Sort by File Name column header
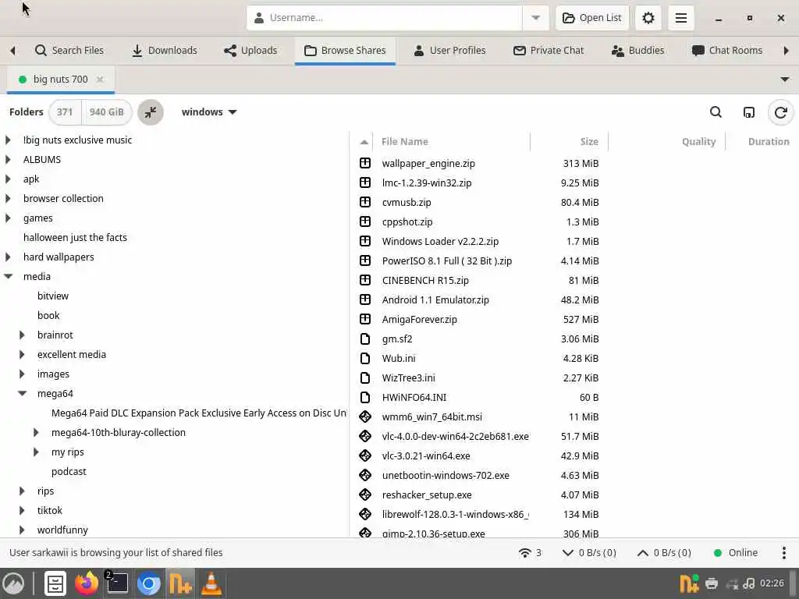 451,142
